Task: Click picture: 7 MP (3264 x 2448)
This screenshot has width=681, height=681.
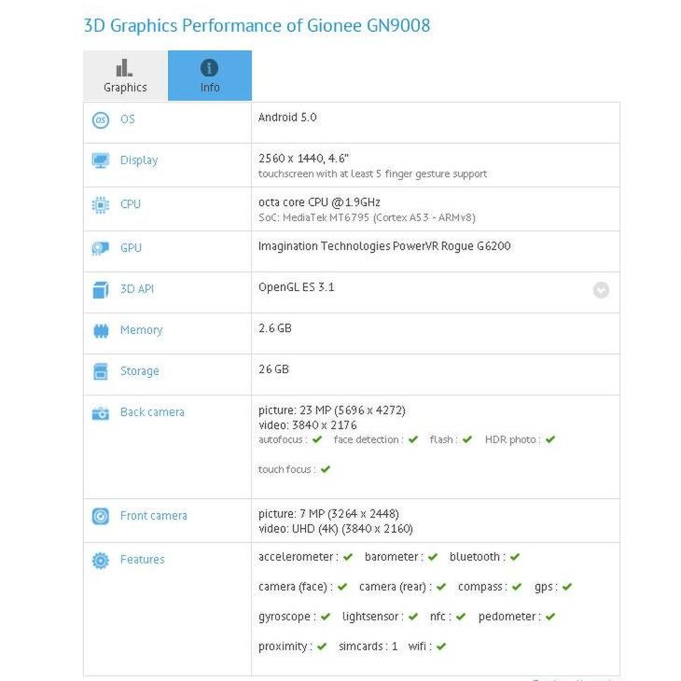Action: (x=328, y=514)
